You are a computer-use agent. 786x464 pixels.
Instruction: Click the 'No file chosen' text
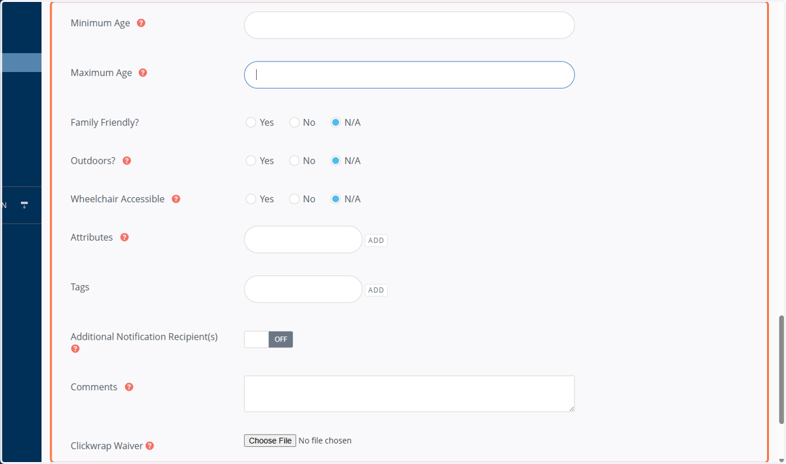(x=325, y=440)
